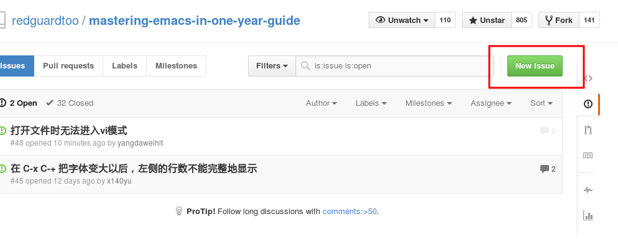Focus the is:issue is:open search field
Screen dimensions: 618x239
pyautogui.click(x=395, y=66)
